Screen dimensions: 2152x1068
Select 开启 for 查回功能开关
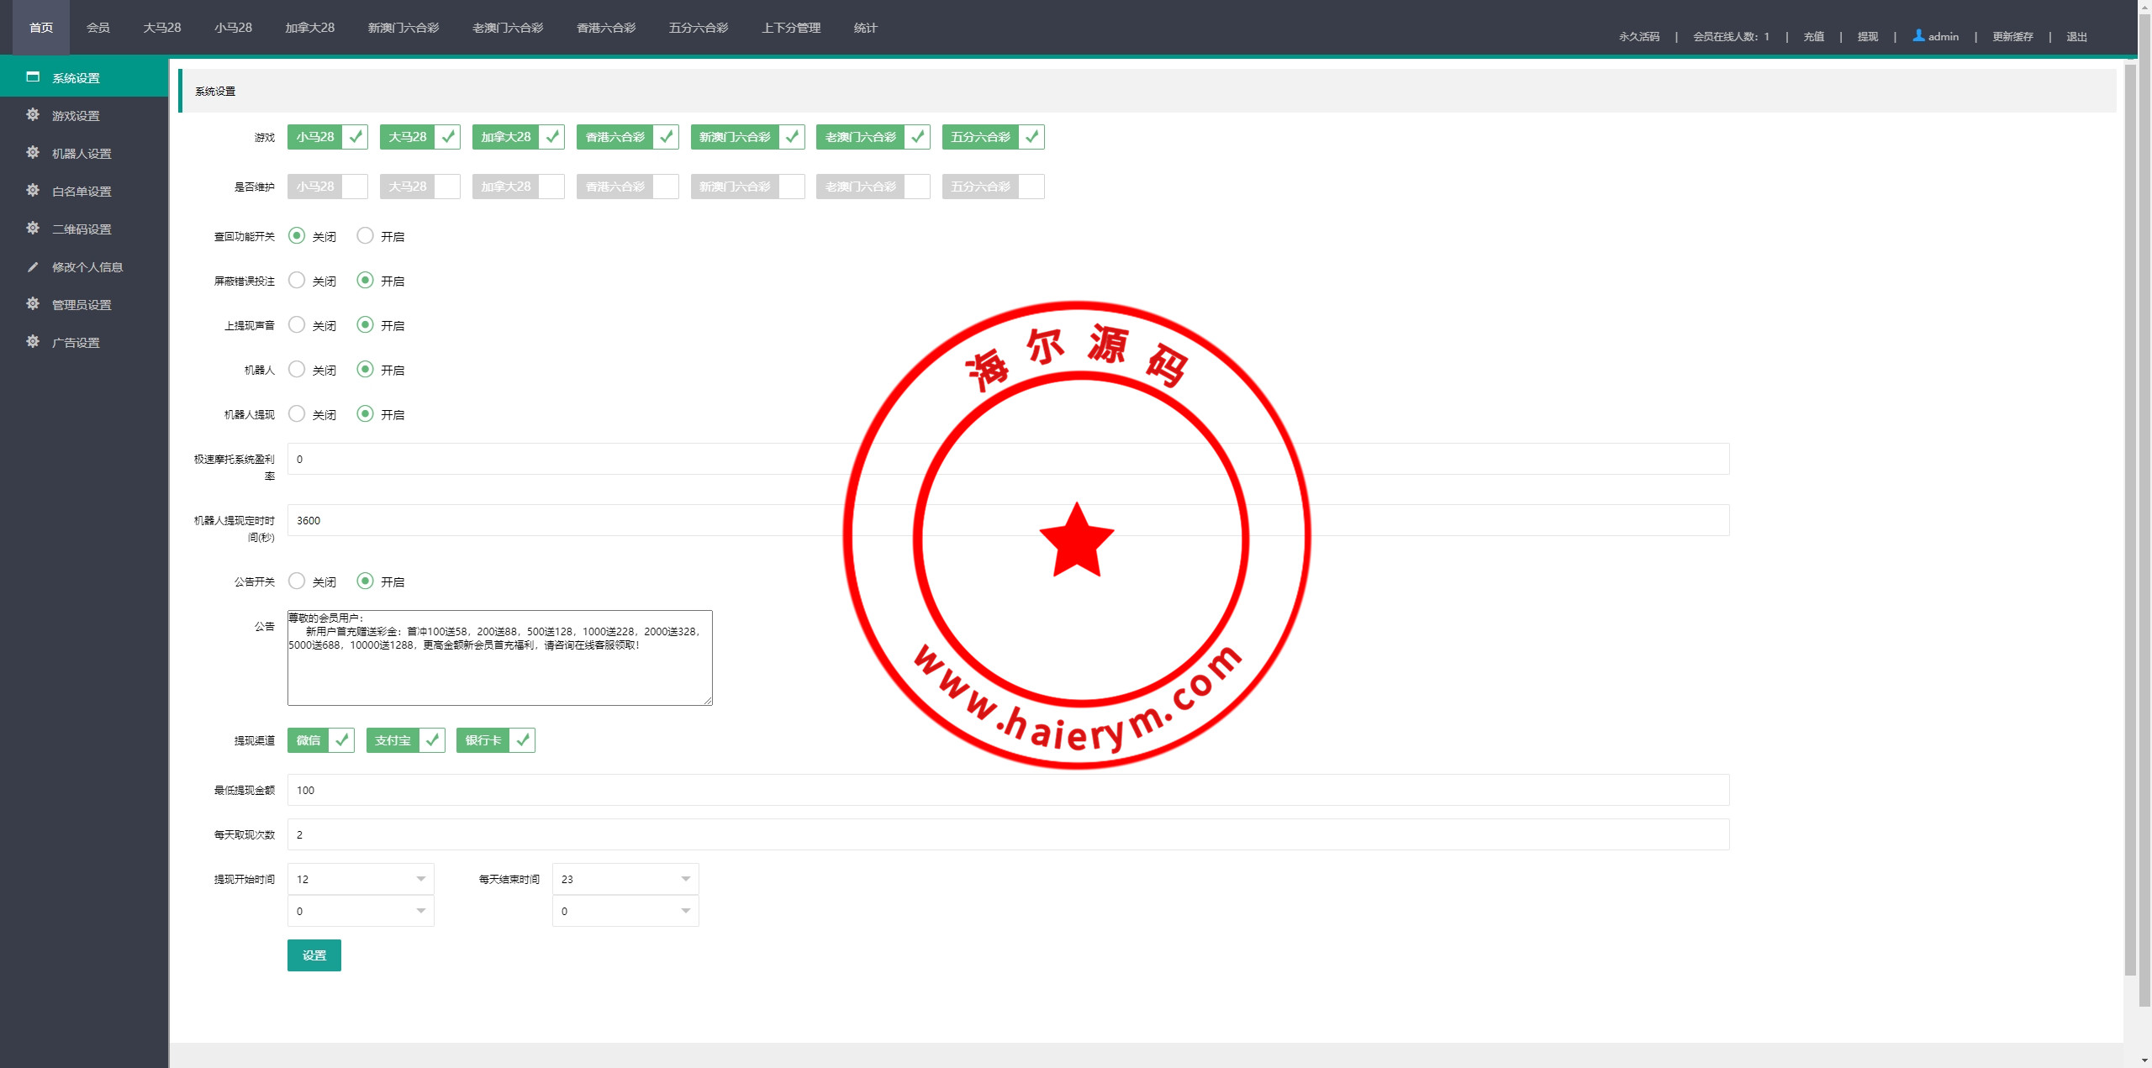pos(365,236)
